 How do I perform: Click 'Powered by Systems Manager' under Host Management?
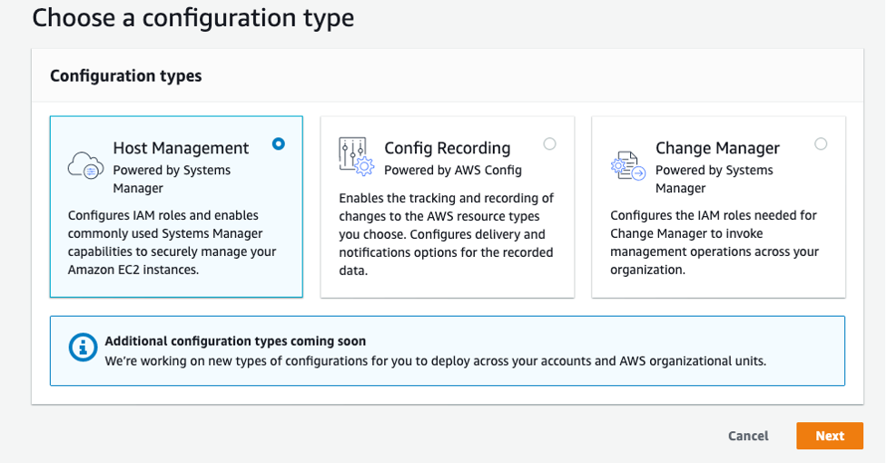(x=172, y=179)
